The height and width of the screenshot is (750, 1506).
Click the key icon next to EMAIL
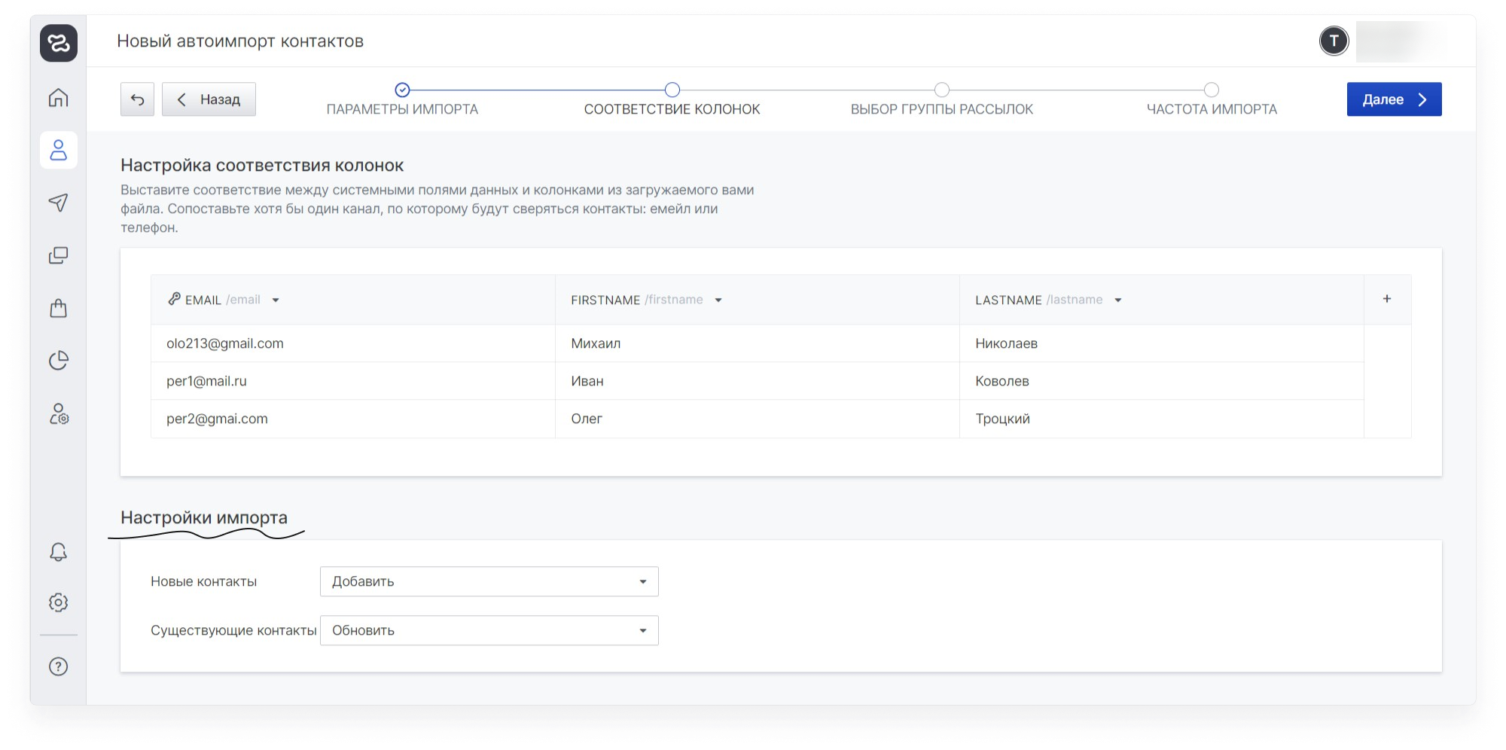174,299
